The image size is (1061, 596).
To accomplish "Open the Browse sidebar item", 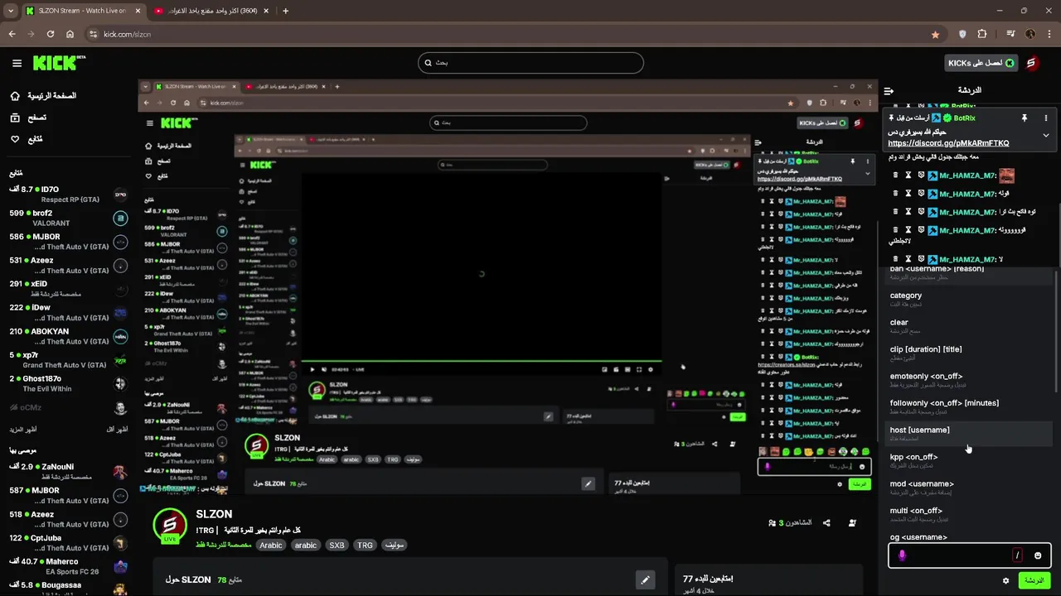I will (29, 118).
